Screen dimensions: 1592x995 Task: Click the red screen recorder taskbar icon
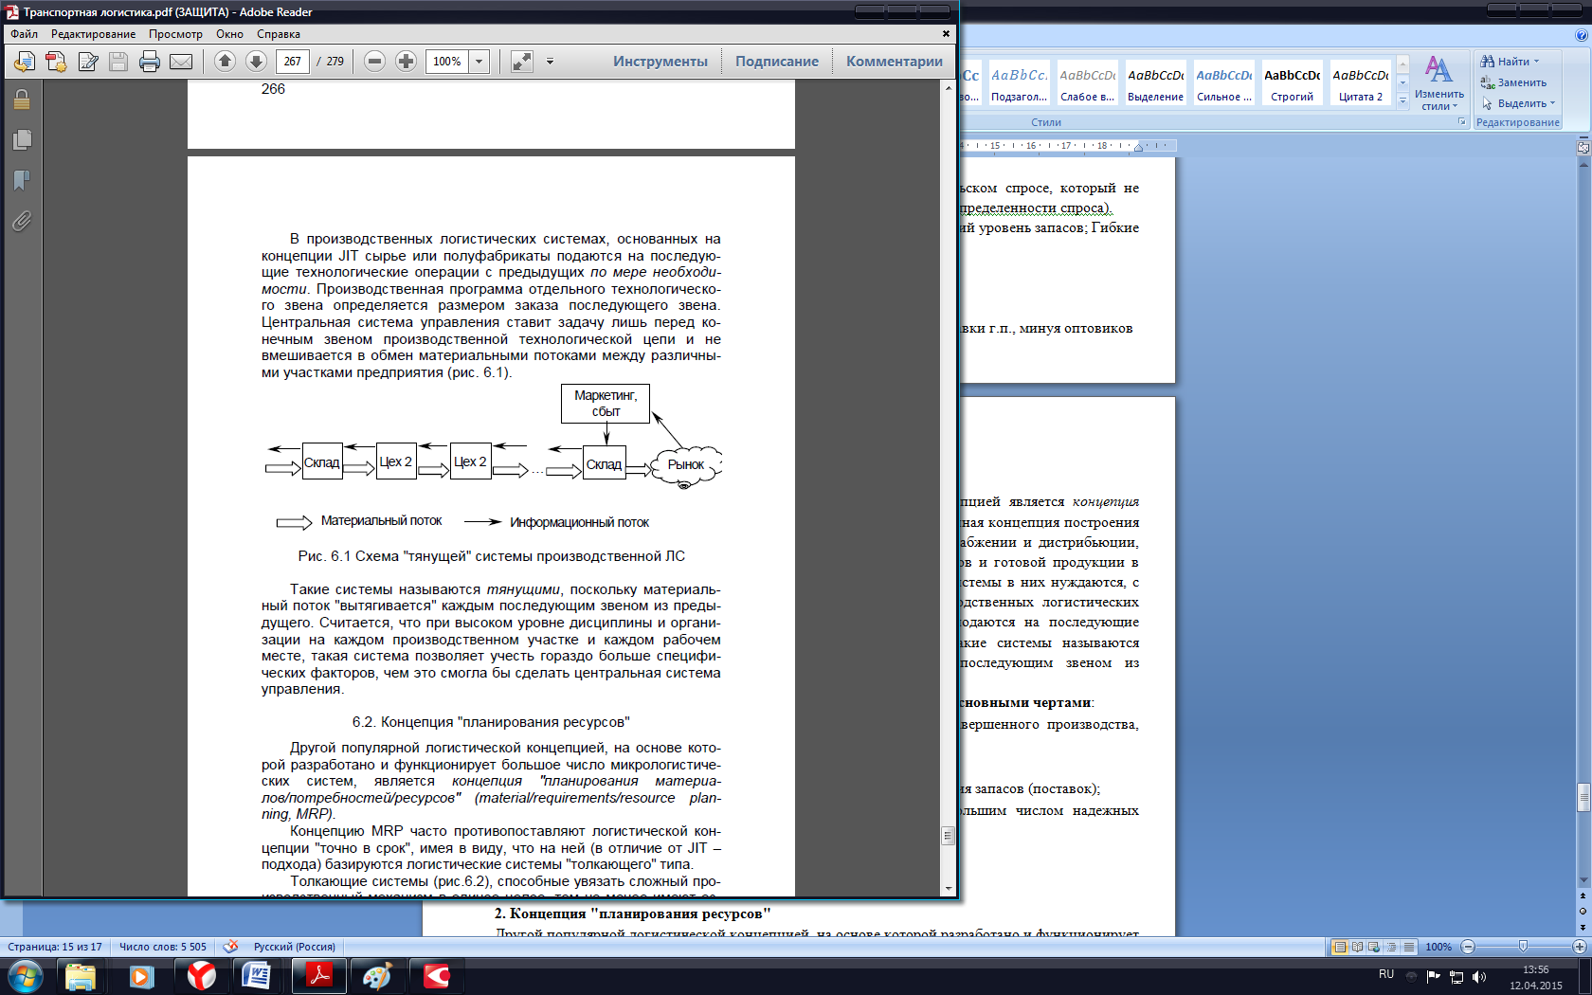(436, 975)
